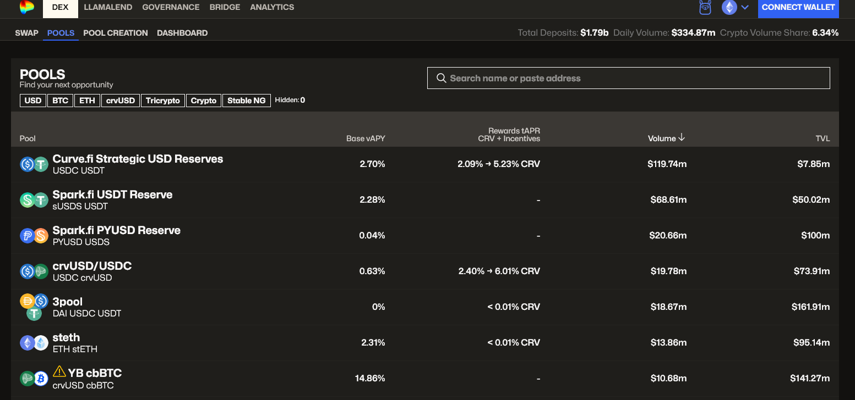Toggle the crvUSD filter chip
The image size is (855, 400).
(x=121, y=101)
